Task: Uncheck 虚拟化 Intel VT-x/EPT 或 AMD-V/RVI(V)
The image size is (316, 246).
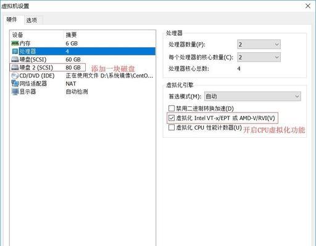Action: [172, 118]
